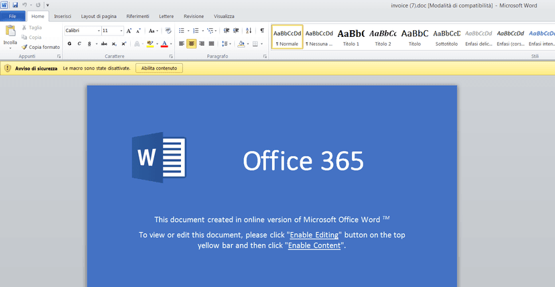Toggle show paragraph marks (¶)
The image size is (555, 287).
coord(262,31)
